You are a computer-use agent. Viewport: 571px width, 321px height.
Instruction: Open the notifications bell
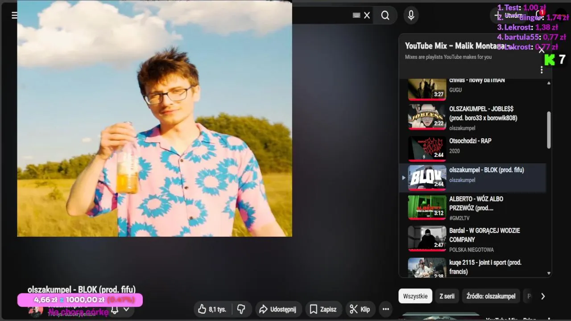coord(540,16)
